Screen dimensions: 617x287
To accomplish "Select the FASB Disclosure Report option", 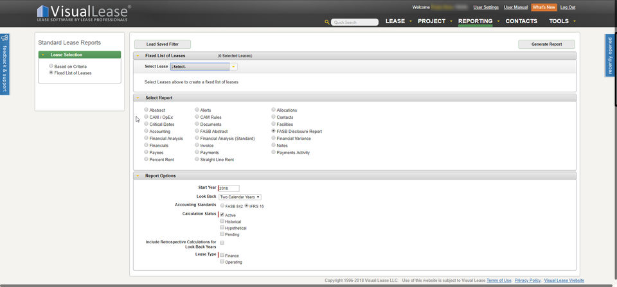I will pyautogui.click(x=274, y=132).
